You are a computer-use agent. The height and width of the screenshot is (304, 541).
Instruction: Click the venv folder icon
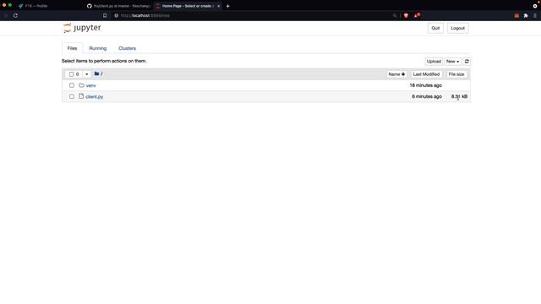81,85
